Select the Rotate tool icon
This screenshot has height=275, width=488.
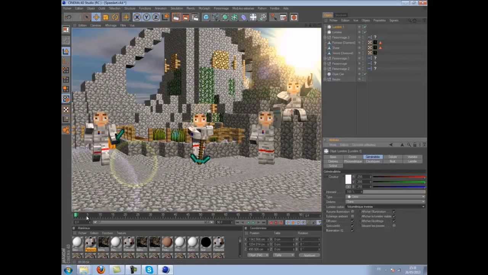115,17
